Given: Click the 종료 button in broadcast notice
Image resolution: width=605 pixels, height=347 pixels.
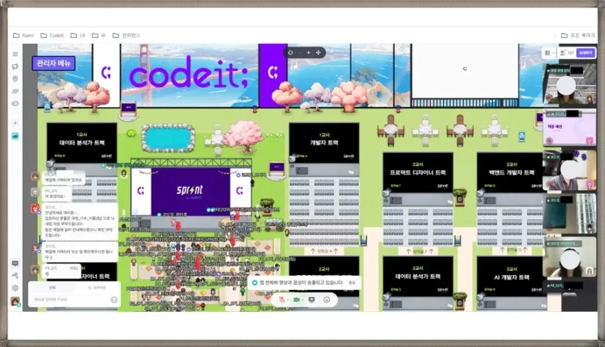Looking at the screenshot, I should pyautogui.click(x=352, y=282).
